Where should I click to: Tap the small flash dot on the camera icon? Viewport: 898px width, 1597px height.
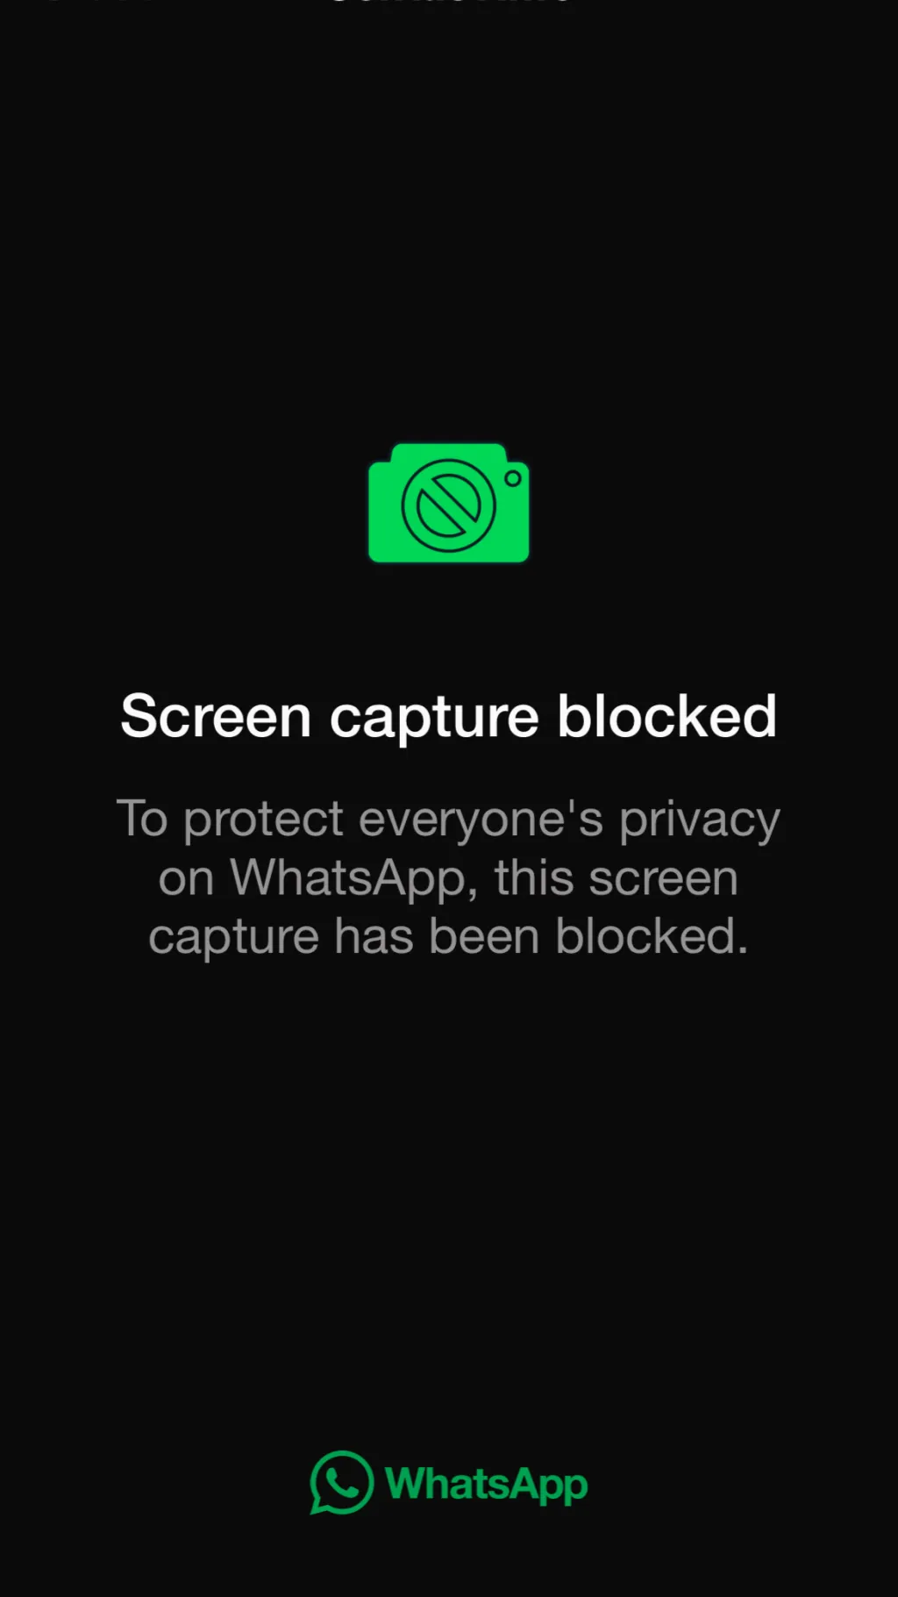coord(513,478)
